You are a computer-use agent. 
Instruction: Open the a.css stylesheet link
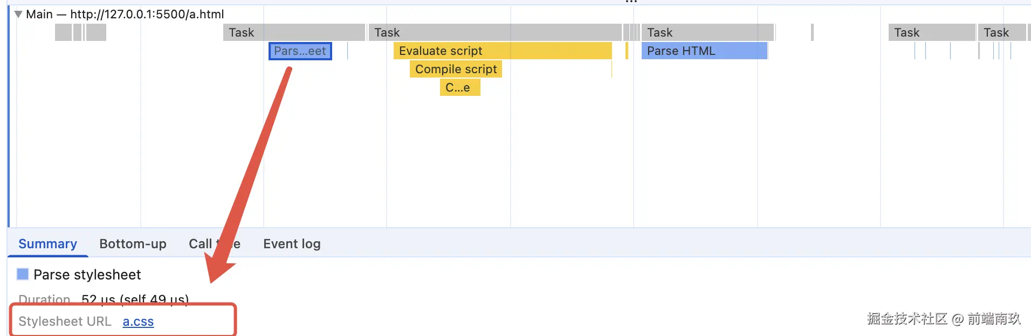pos(138,321)
